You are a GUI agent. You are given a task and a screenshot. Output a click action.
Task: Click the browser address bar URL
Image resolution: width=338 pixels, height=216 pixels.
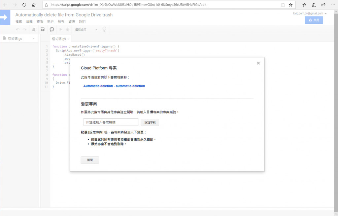coord(129,5)
